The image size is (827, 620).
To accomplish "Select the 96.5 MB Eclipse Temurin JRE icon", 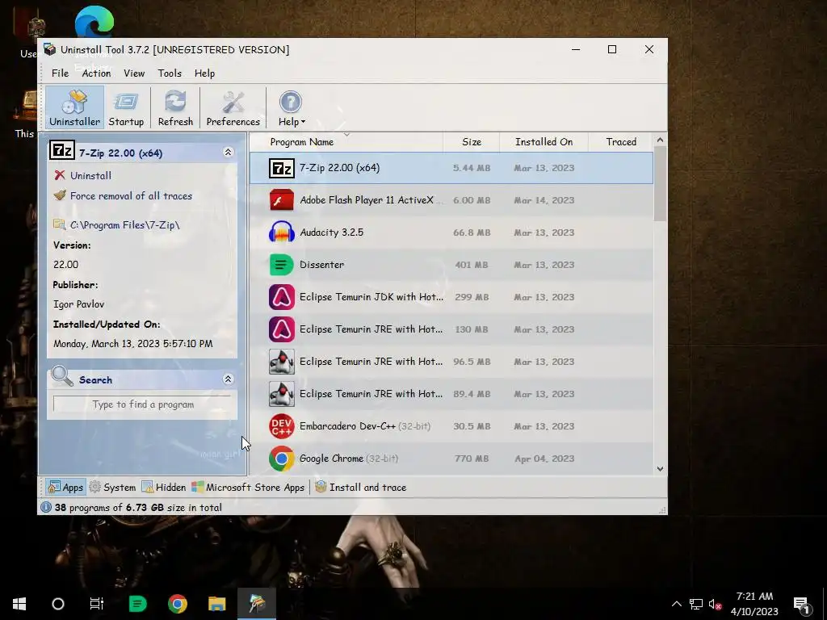I will [x=282, y=362].
